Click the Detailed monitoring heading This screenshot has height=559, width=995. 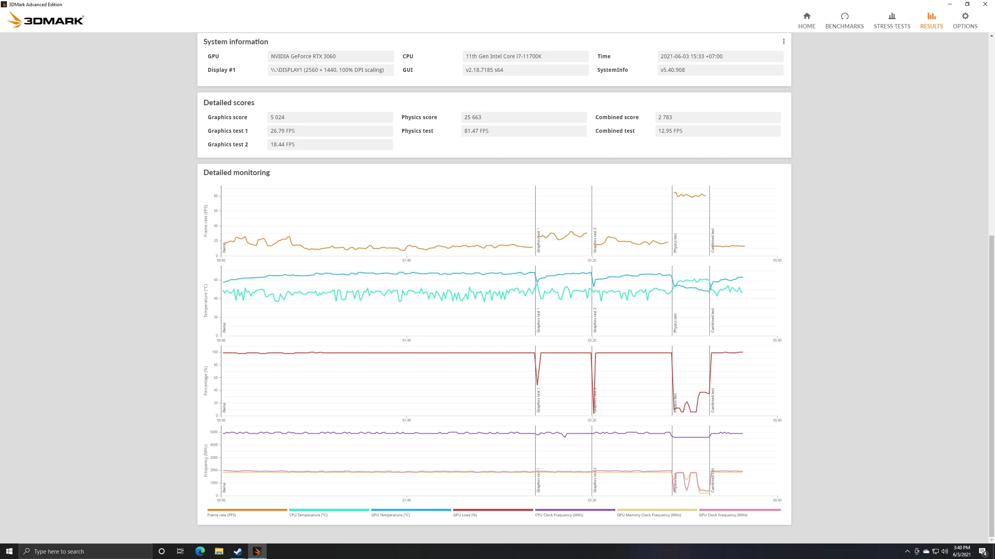tap(236, 172)
